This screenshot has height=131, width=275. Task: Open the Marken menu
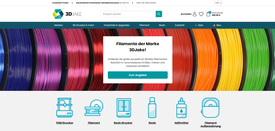pyautogui.click(x=59, y=25)
